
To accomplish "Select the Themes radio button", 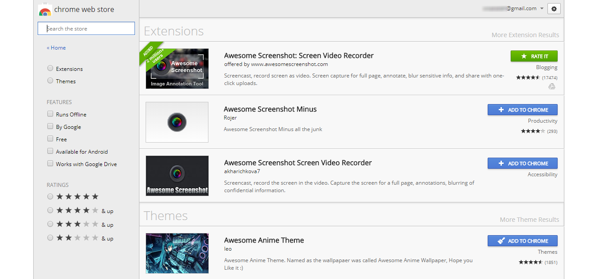I will point(50,81).
